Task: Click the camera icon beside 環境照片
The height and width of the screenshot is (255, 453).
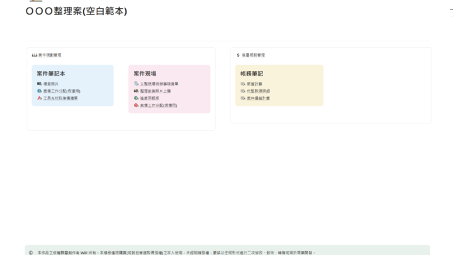Action: (39, 84)
